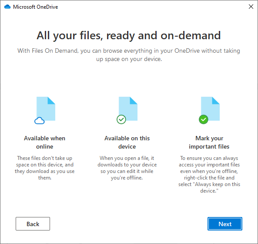The height and width of the screenshot is (244, 258).
Task: Click the cloud-badged online-only file icon
Action: (45, 110)
